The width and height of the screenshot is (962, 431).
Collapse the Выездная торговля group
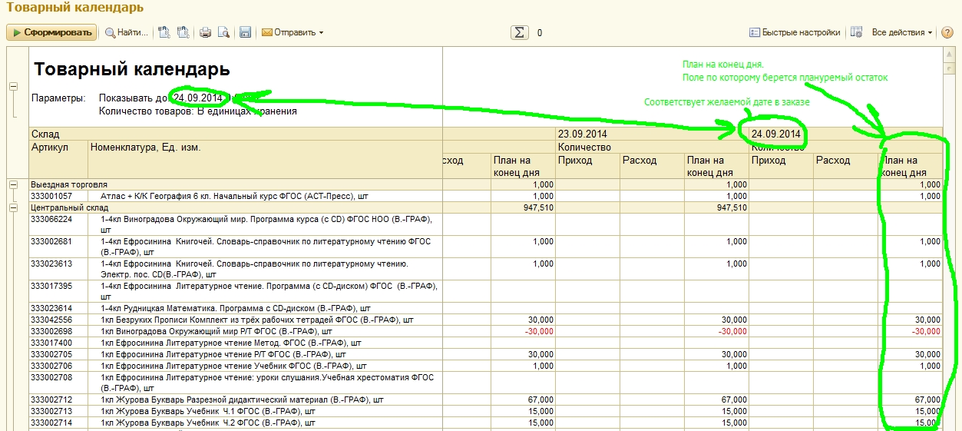coord(13,185)
